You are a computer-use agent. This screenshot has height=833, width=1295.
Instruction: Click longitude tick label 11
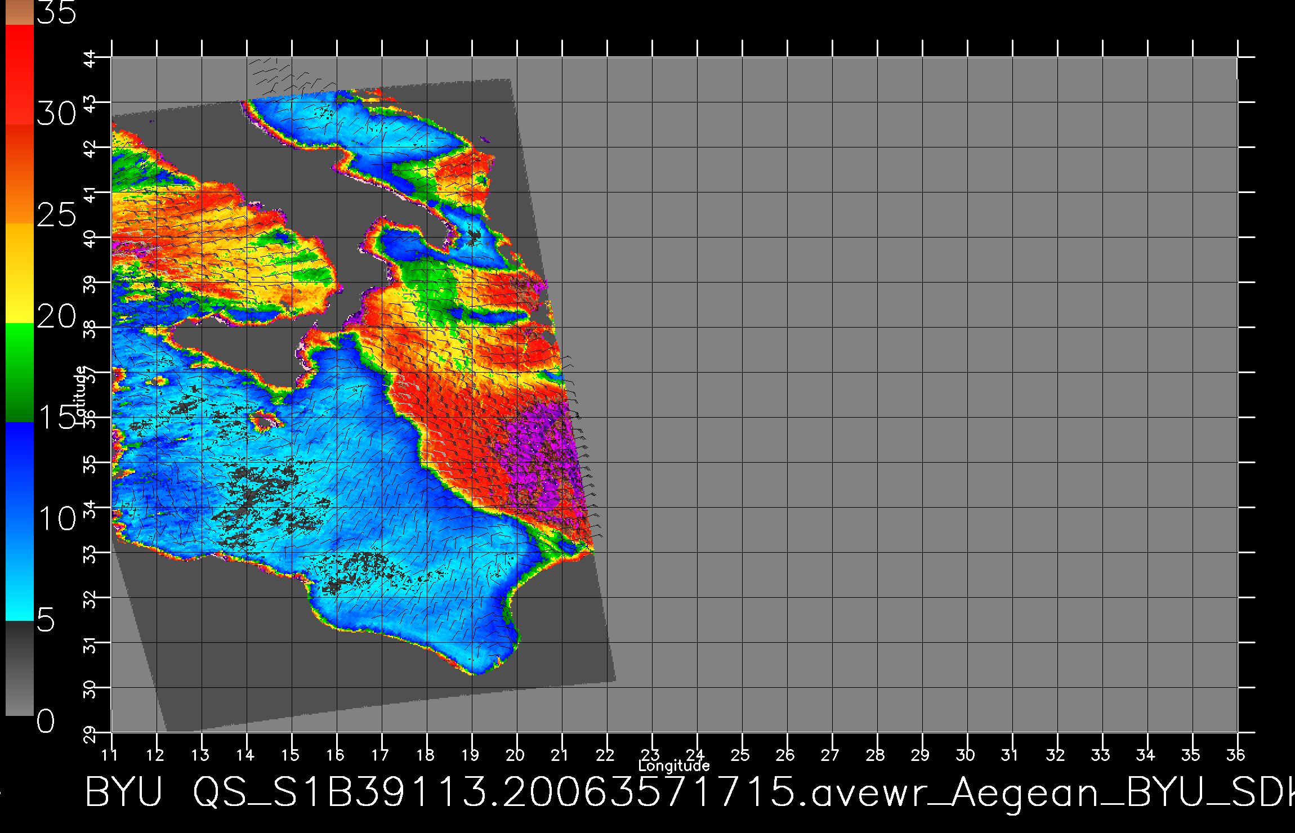[110, 755]
